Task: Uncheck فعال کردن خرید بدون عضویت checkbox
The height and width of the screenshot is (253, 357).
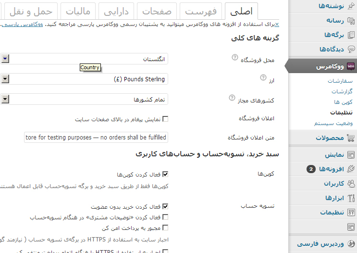Action: [165, 206]
